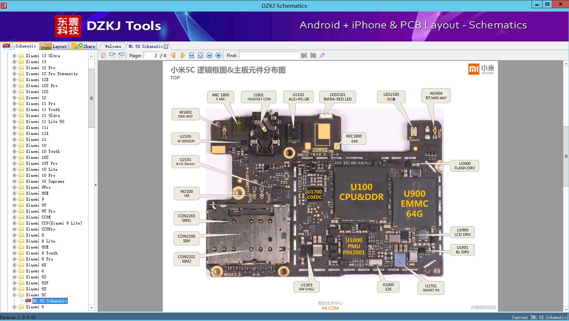Click the Xiaomi 5SP folder icon

point(21,283)
